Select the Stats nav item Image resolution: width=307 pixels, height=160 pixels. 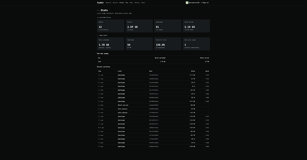click(x=121, y=3)
